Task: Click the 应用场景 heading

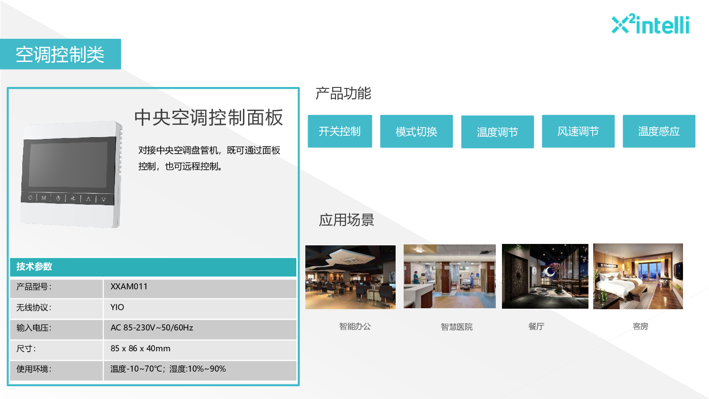Action: (346, 220)
